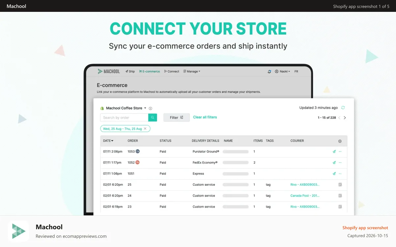Image resolution: width=396 pixels, height=247 pixels.
Task: Click the STATUS column header
Action: [165, 141]
